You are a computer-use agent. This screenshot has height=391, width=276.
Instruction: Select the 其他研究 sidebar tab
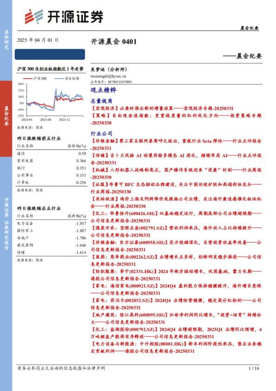click(6, 40)
